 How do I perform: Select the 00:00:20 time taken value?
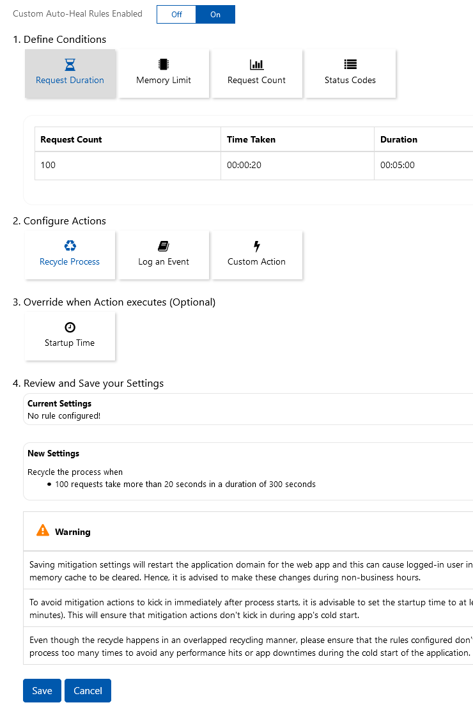(244, 165)
